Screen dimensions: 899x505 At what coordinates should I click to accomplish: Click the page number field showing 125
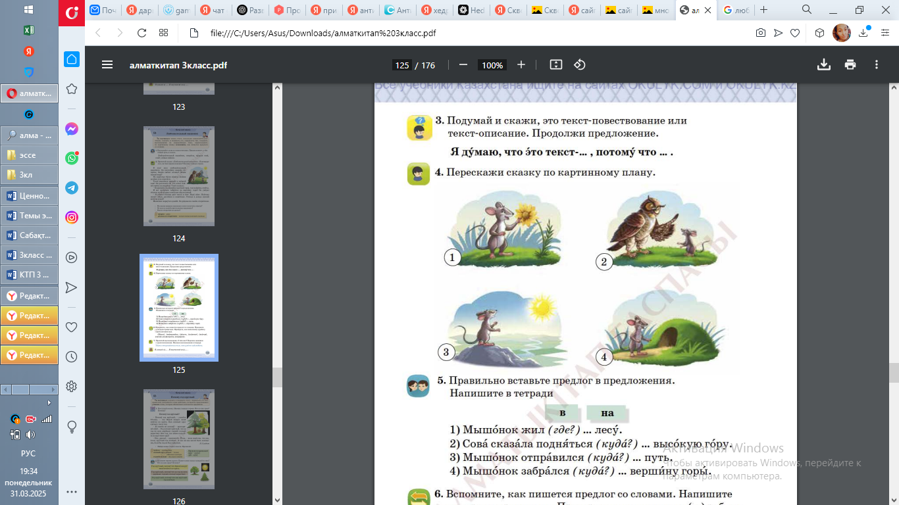coord(401,65)
